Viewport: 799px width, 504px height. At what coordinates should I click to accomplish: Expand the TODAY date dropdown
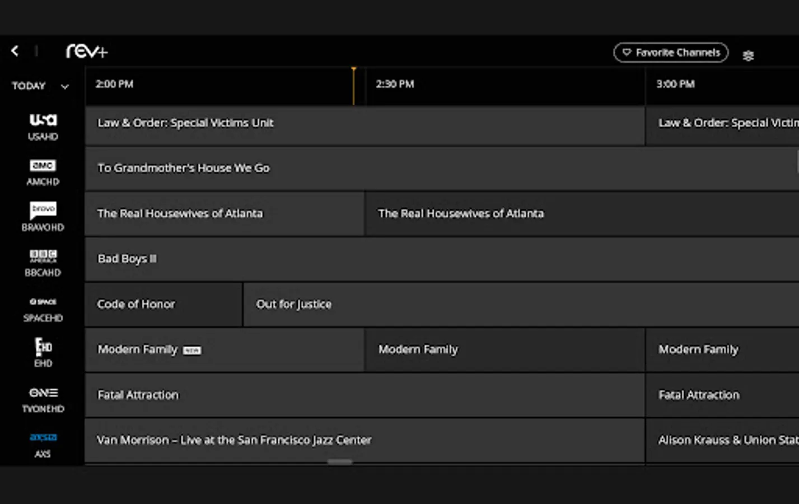40,86
